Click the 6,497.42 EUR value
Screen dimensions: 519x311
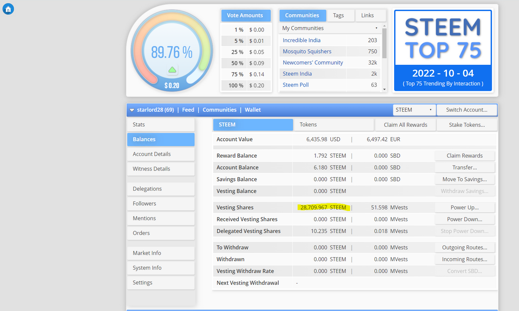click(x=384, y=139)
